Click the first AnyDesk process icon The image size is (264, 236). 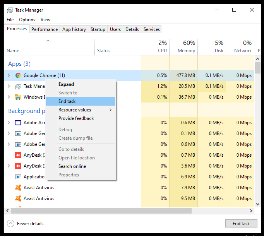point(18,155)
